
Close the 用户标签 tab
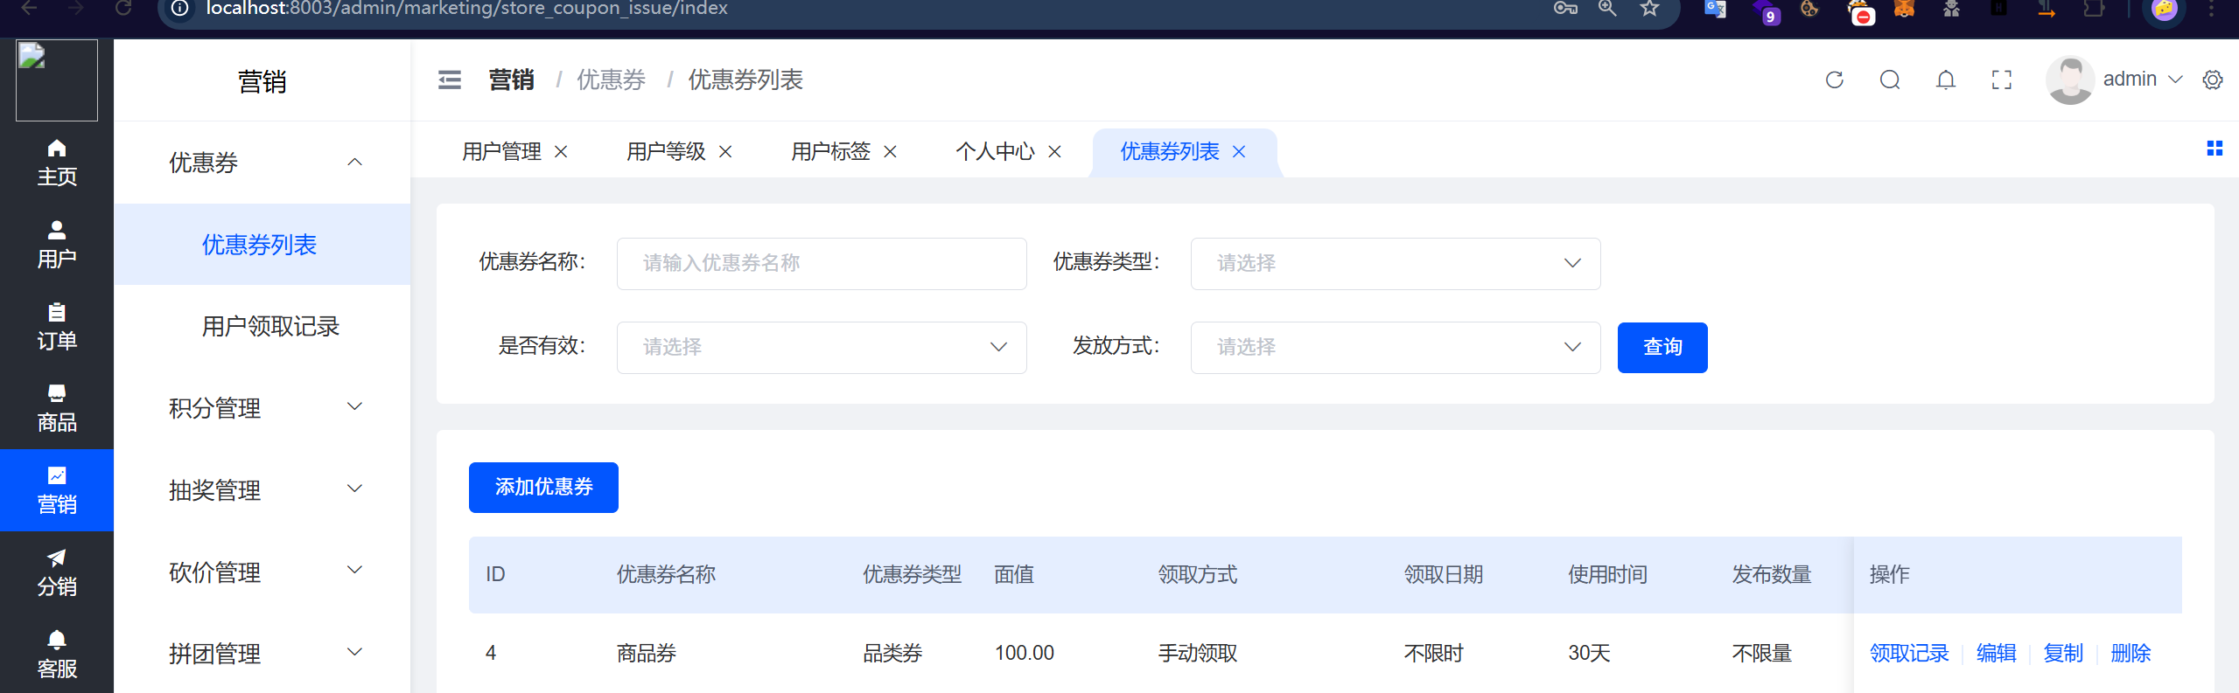(890, 152)
